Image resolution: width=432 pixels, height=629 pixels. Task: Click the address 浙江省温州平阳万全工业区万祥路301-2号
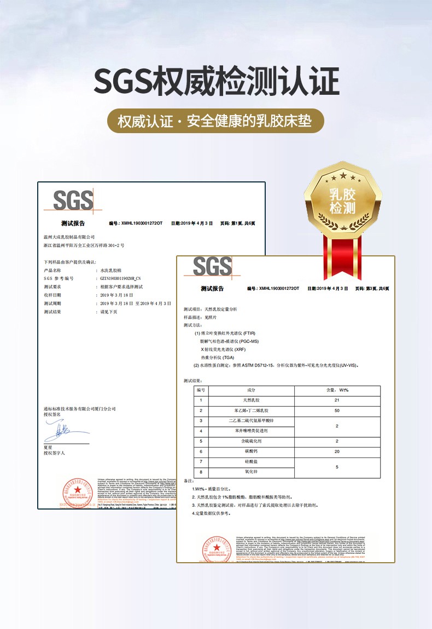pos(84,245)
